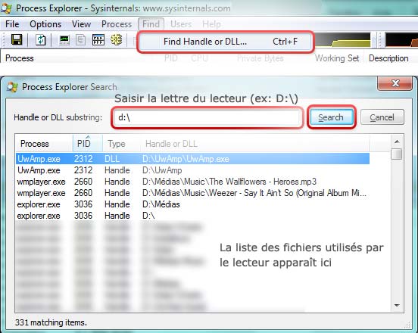Click the results list scrollbar thumb
The image size is (418, 333).
pos(397,154)
